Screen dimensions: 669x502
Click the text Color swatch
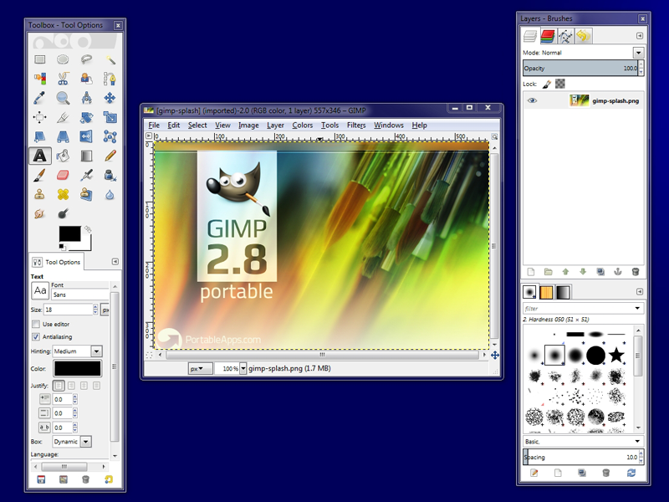[x=79, y=366]
